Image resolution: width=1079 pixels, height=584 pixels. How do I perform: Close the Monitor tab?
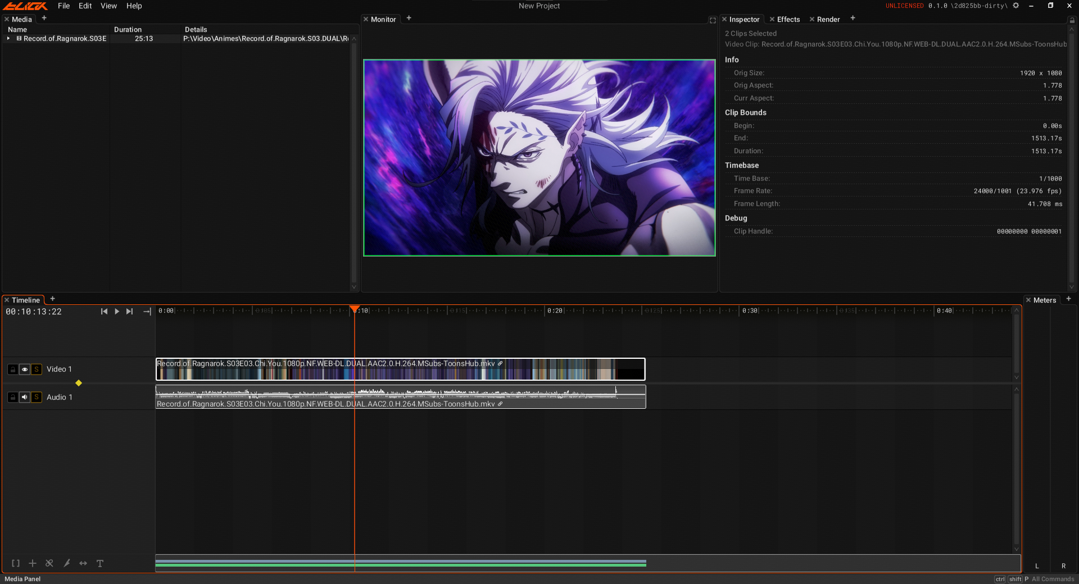(366, 19)
